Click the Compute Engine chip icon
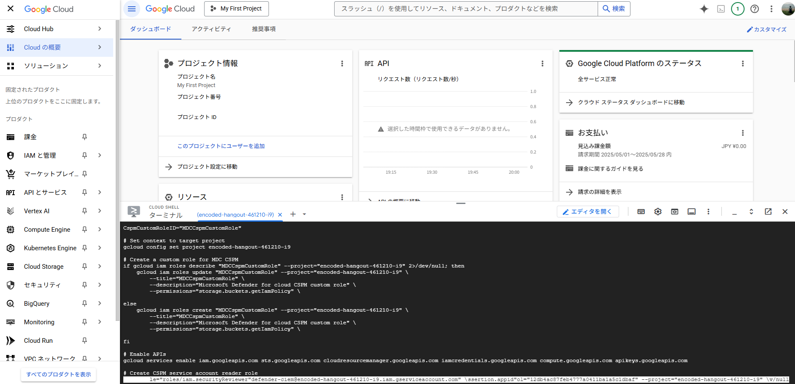The height and width of the screenshot is (384, 795). 11,230
